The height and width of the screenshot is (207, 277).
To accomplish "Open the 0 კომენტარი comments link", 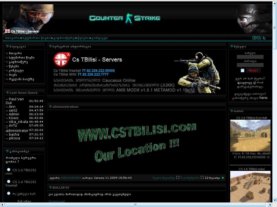I will coord(190,178).
